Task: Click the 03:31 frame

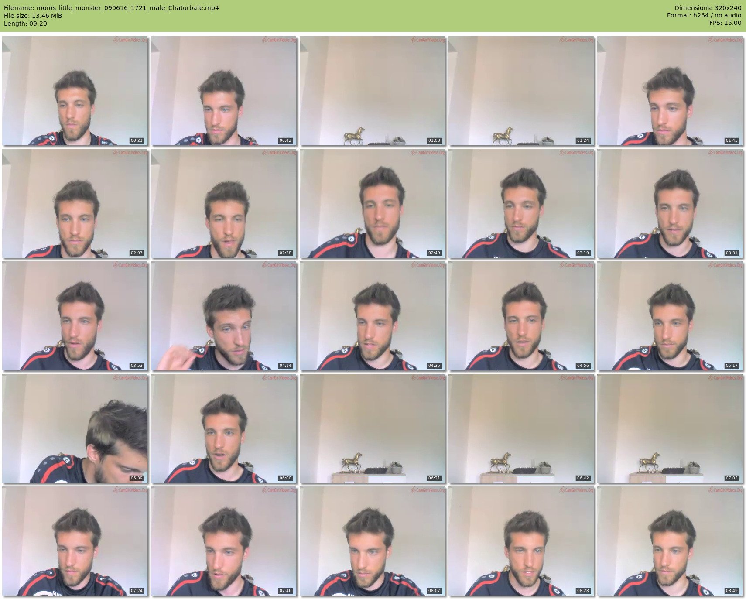Action: point(670,203)
